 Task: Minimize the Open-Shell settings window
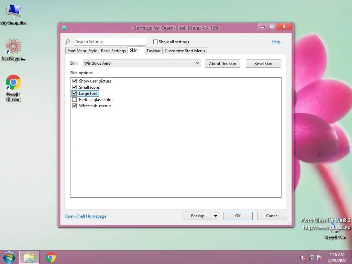(x=262, y=27)
